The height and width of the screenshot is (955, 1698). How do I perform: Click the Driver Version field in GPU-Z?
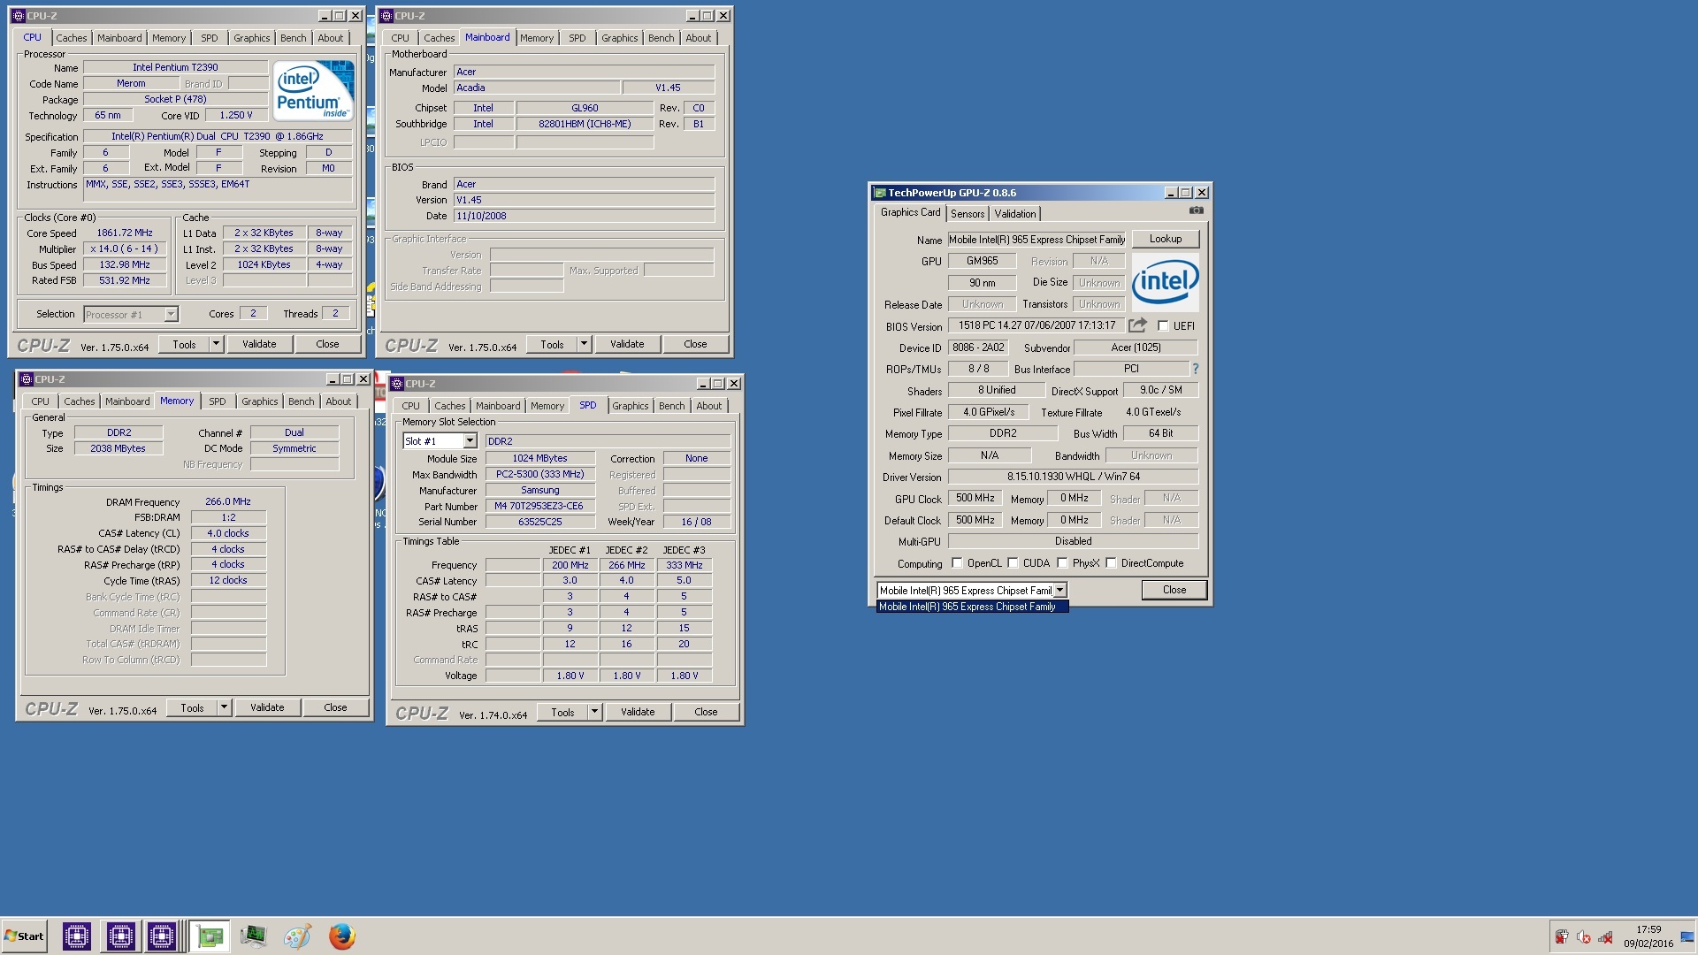click(x=1073, y=477)
